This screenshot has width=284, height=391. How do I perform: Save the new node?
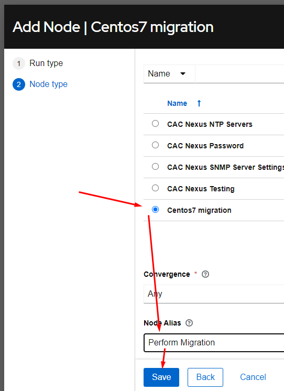click(x=161, y=377)
